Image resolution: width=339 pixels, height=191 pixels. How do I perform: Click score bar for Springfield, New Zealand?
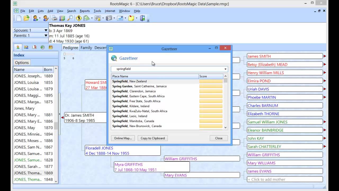click(x=211, y=81)
